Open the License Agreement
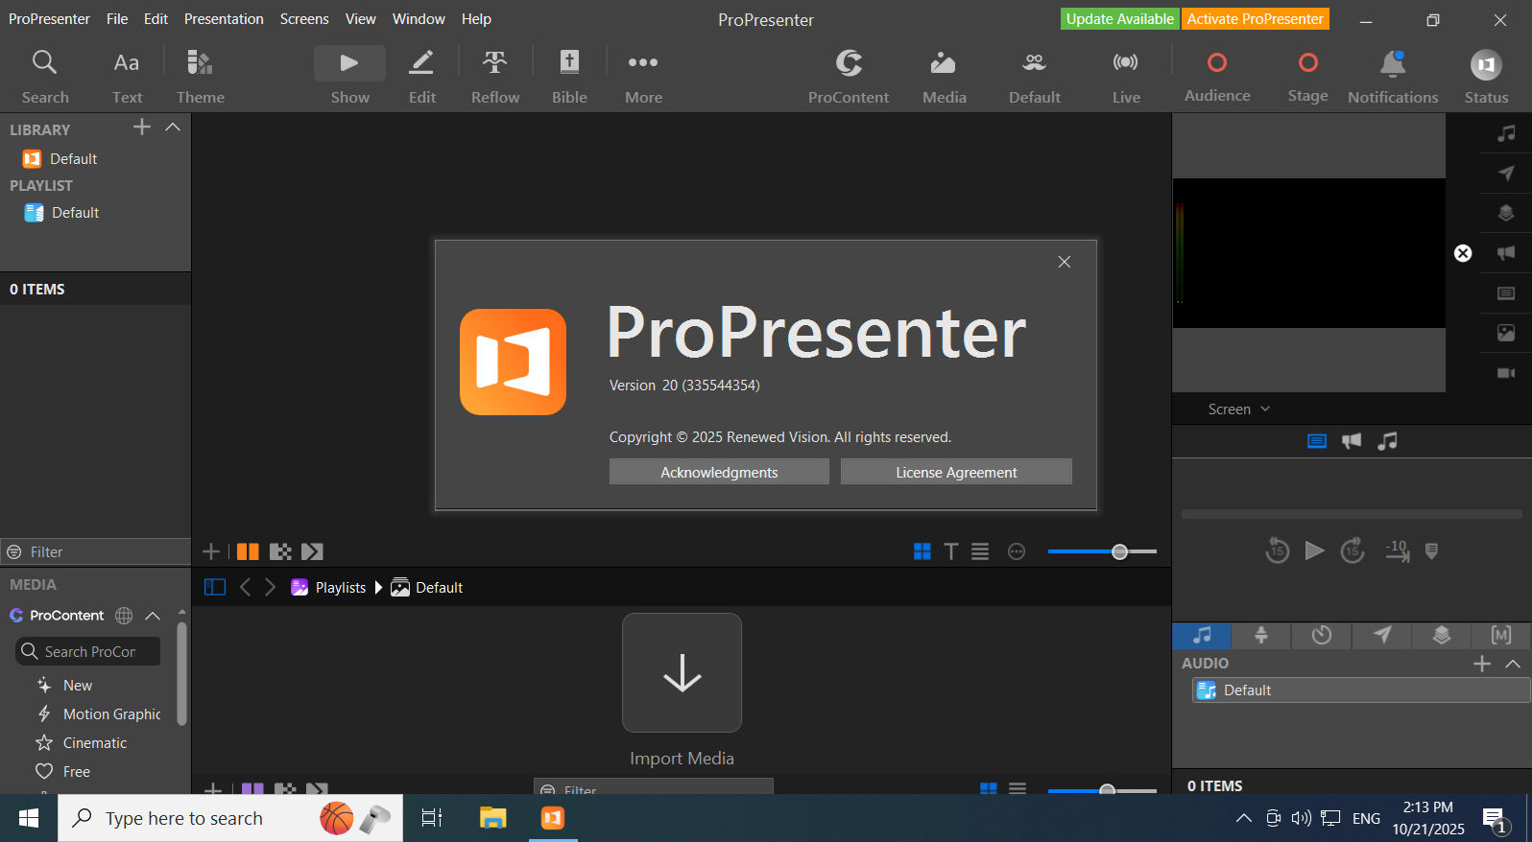Image resolution: width=1532 pixels, height=842 pixels. click(956, 472)
